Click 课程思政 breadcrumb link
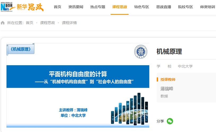The height and width of the screenshot is (132, 216). point(48,23)
